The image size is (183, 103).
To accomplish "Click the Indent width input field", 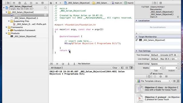I will [172, 68].
